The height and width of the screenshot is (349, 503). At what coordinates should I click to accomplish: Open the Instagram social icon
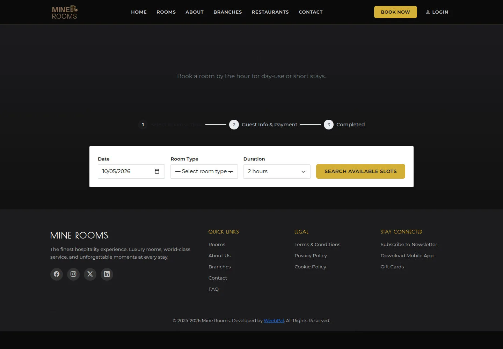pyautogui.click(x=73, y=274)
